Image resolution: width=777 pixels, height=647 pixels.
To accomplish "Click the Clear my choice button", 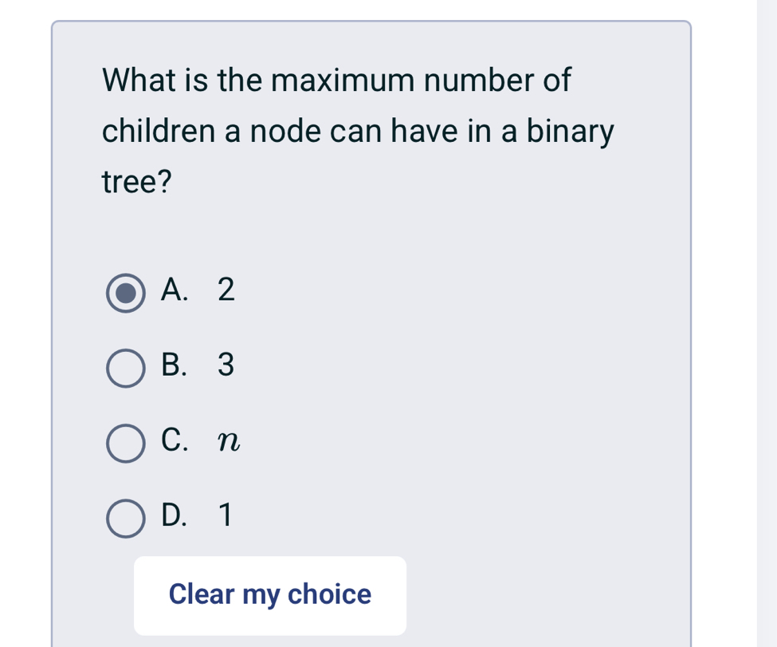I will [269, 594].
